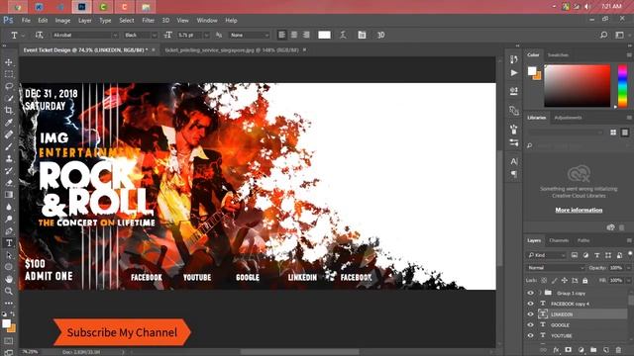Toggle lock transparent pixels

(544, 280)
